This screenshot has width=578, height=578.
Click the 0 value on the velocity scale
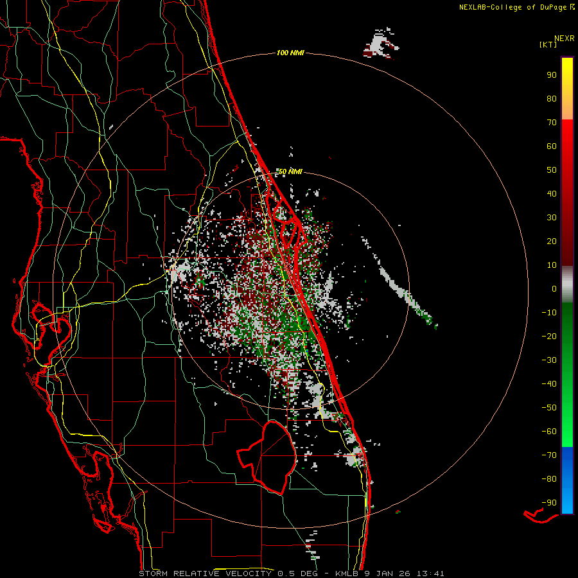pyautogui.click(x=554, y=288)
